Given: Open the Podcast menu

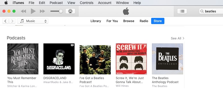Looking at the screenshot, I should [56, 3].
